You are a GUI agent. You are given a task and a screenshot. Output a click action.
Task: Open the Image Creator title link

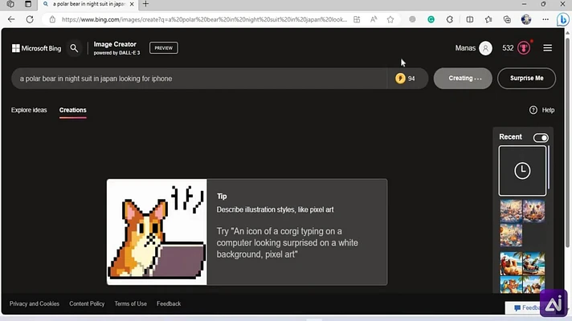[115, 44]
